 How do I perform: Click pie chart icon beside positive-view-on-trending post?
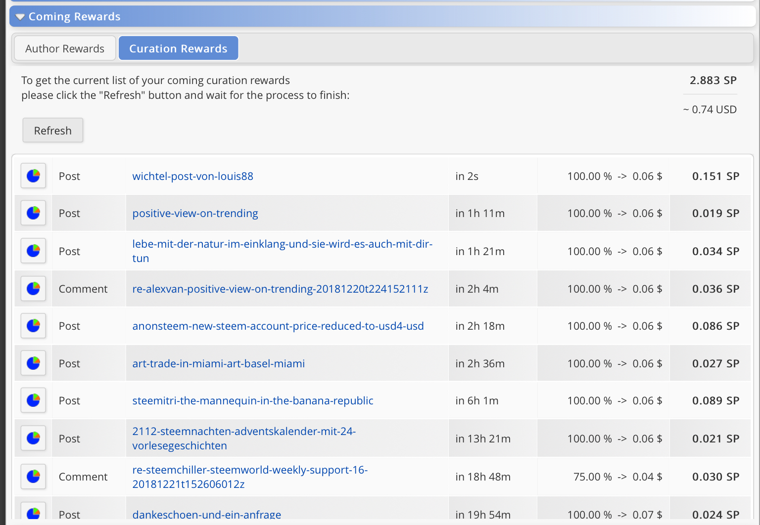[33, 213]
